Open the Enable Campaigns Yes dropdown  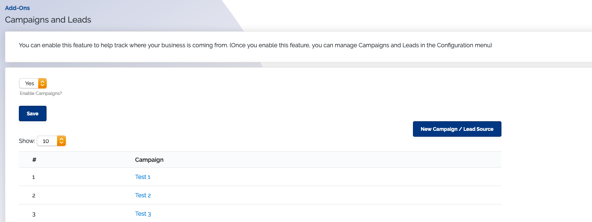point(33,83)
